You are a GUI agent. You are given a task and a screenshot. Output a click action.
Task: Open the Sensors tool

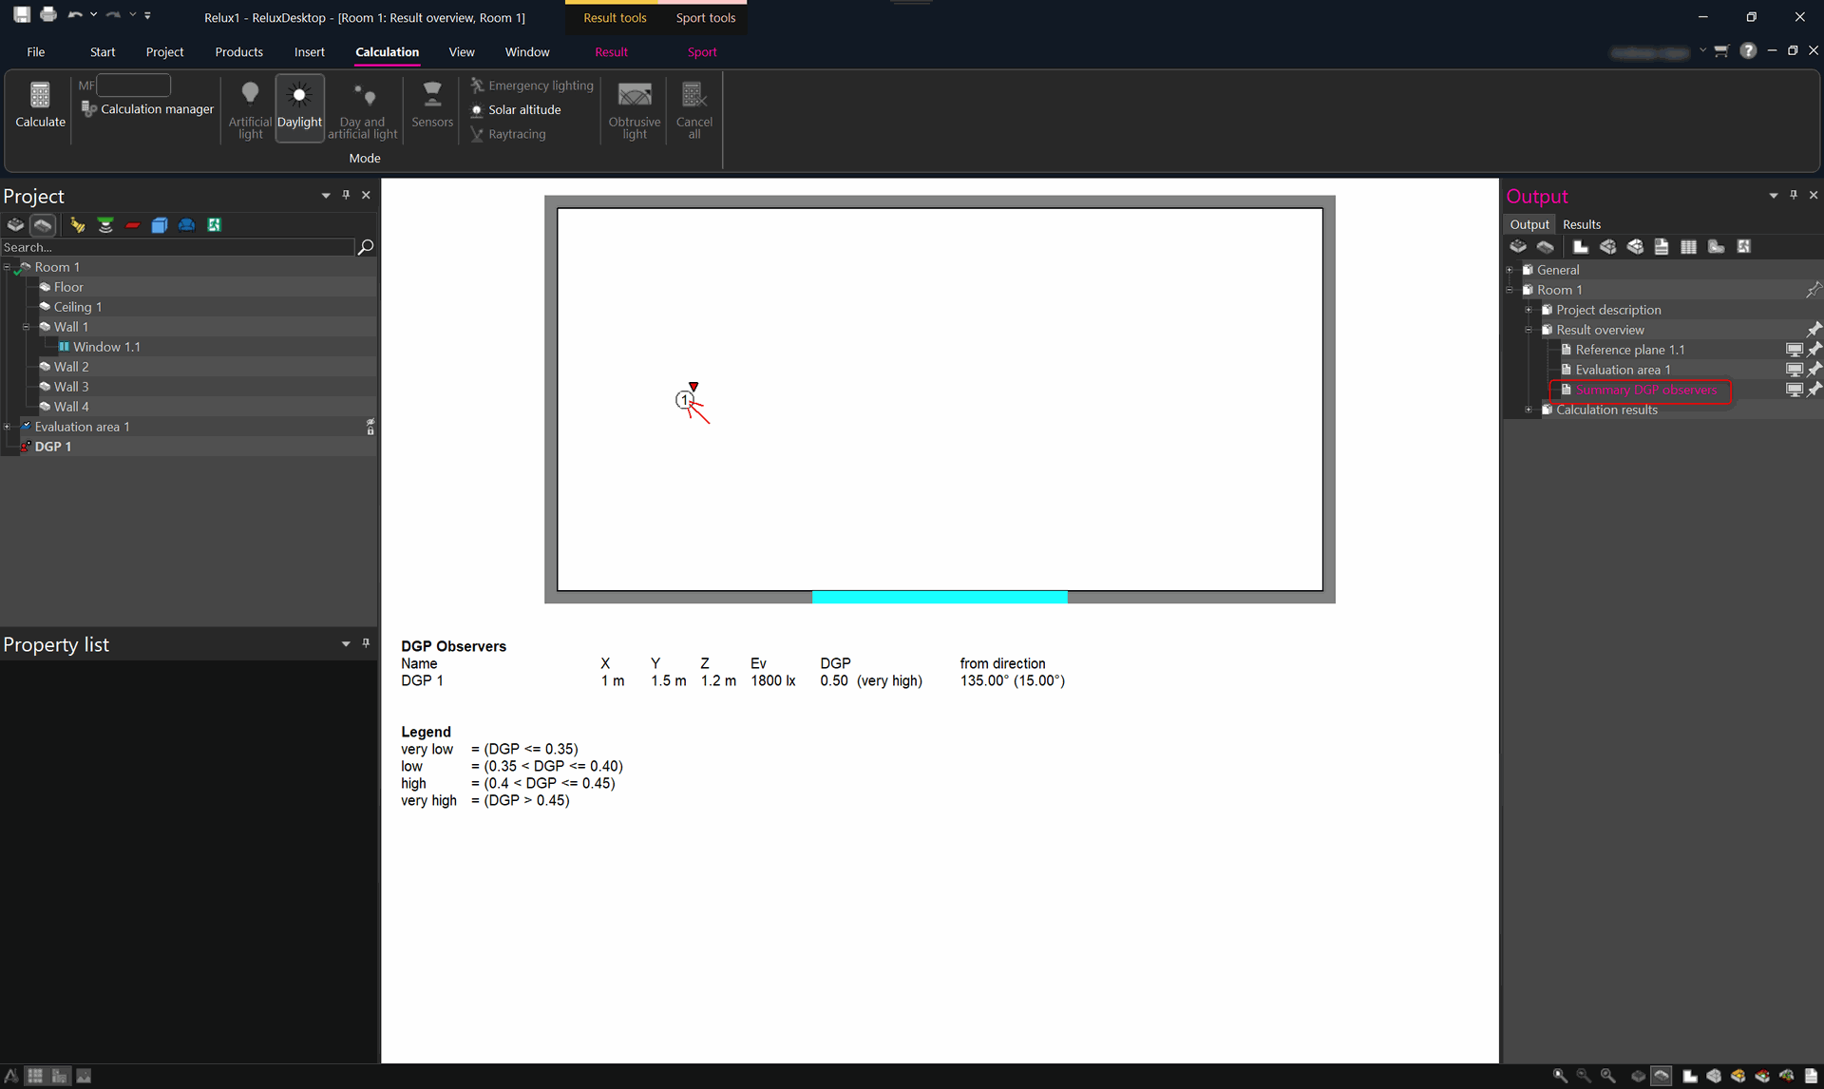coord(432,105)
